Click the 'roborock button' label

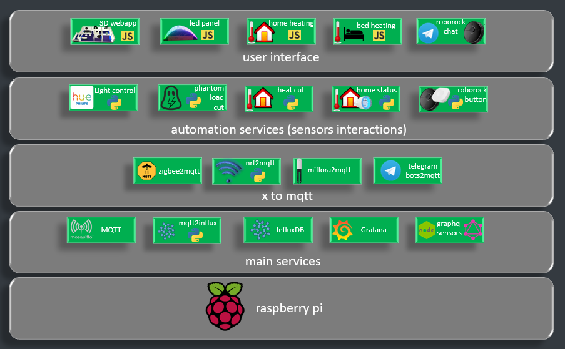click(x=472, y=94)
